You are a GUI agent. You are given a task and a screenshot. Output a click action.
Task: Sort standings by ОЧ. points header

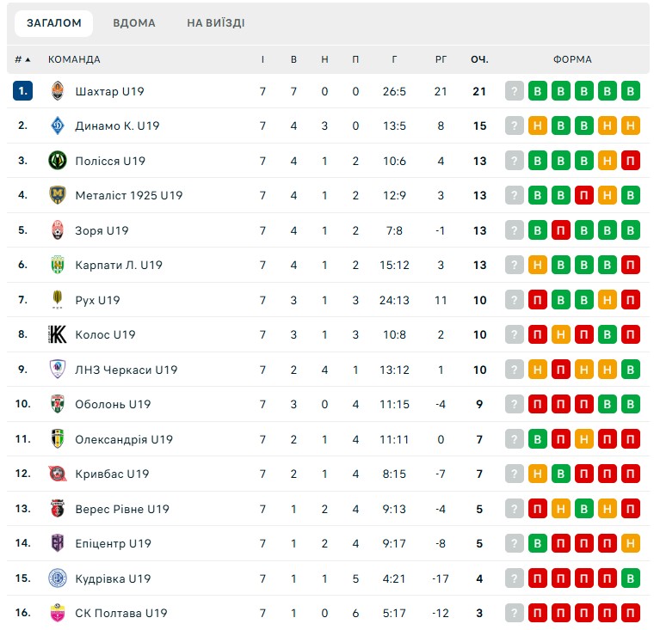click(x=479, y=59)
